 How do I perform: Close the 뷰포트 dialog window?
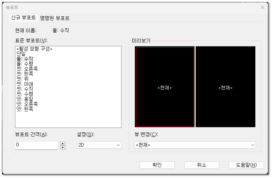point(262,7)
